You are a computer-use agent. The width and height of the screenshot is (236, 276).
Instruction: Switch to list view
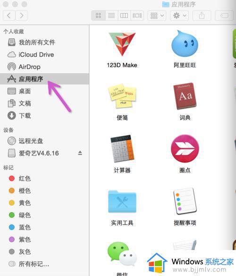pos(111,16)
